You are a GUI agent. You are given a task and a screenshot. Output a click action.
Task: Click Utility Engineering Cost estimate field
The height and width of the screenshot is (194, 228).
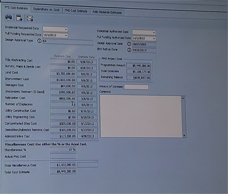click(x=63, y=117)
